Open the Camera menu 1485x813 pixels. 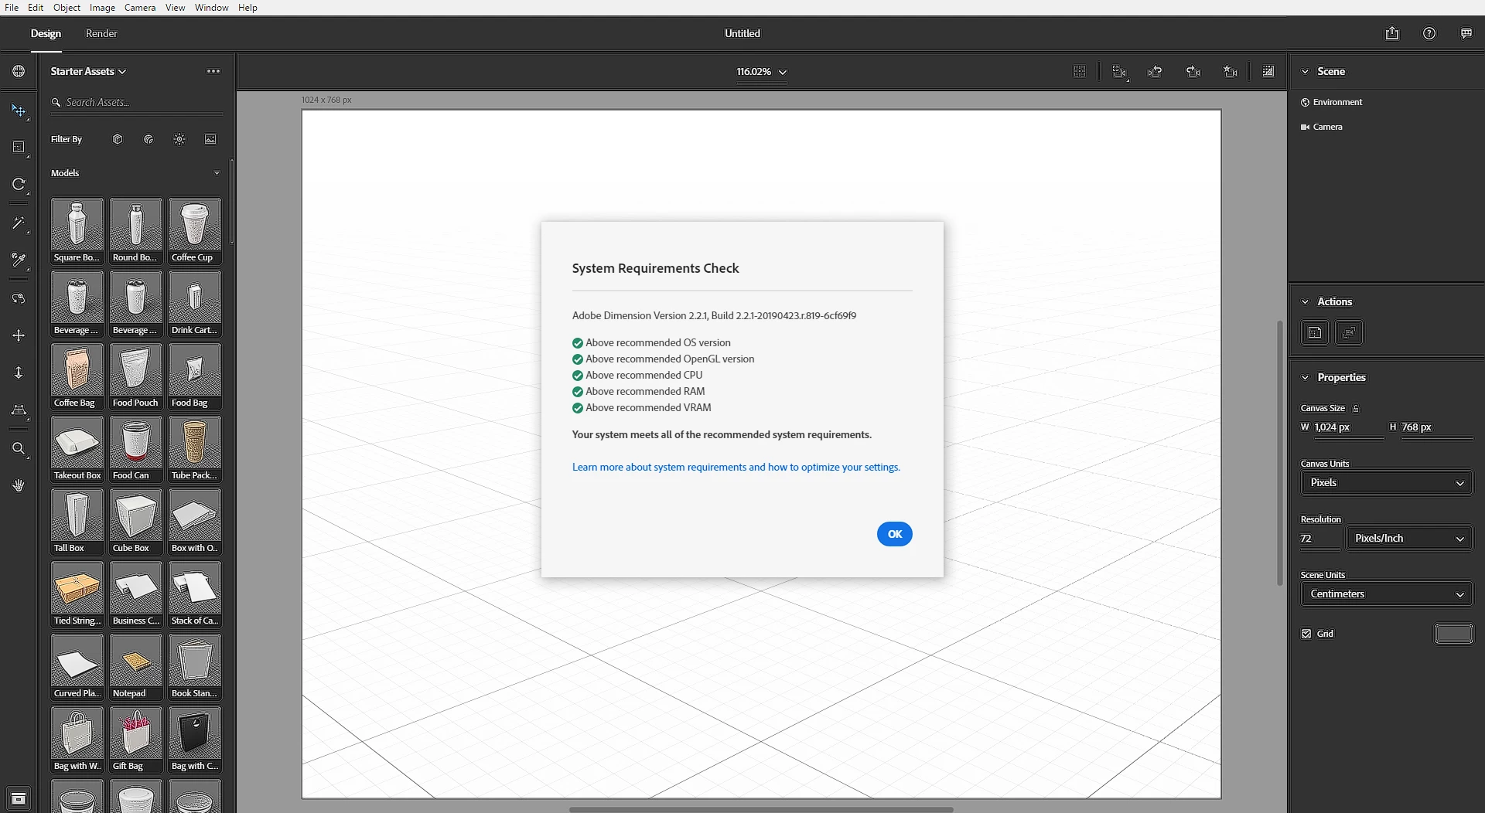[x=140, y=8]
